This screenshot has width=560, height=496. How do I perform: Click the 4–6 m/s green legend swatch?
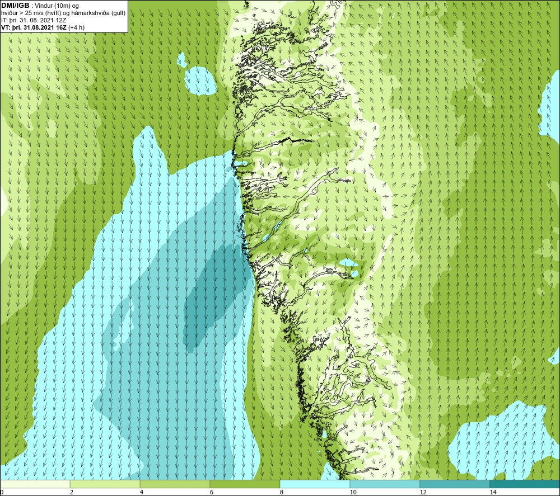pyautogui.click(x=175, y=484)
